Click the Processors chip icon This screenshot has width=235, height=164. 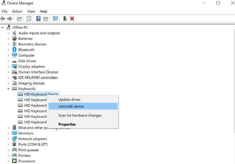[14, 161]
